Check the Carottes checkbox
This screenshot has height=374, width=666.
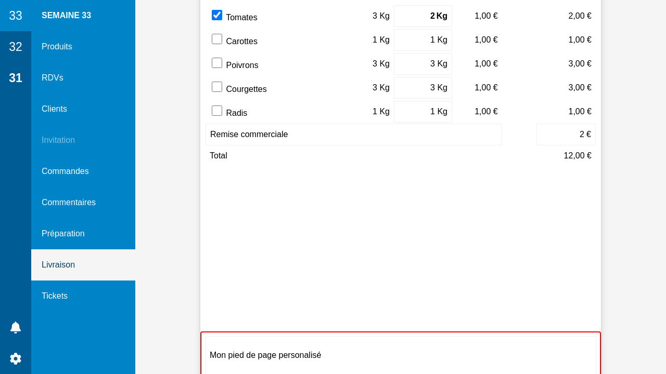(217, 39)
